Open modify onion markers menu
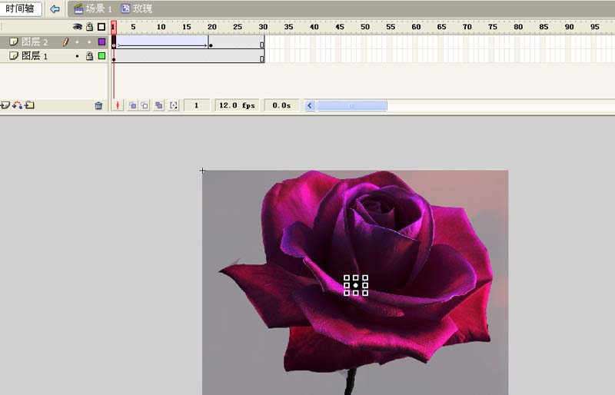 pos(173,105)
